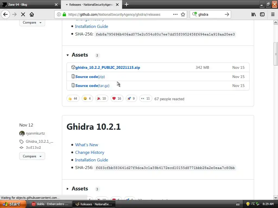The height and width of the screenshot is (208, 278).
Task: Expand the Assets section for Ghidra 10.2.1
Action: (x=68, y=189)
